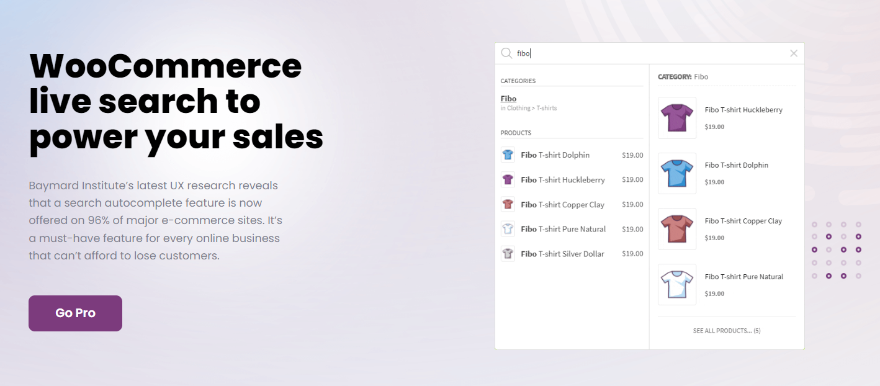Select the blue Dolphin t-shirt icon in product list
The image size is (880, 386).
(508, 155)
